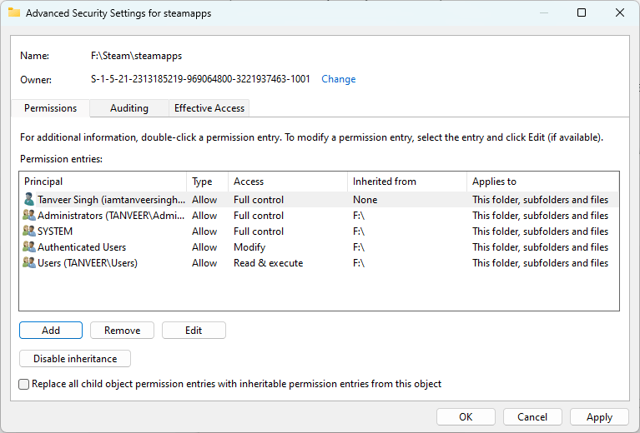
Task: Click the Add button
Action: tap(51, 331)
